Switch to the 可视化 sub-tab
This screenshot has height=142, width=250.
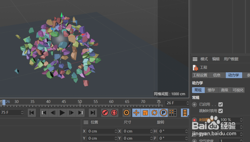[x=238, y=90]
